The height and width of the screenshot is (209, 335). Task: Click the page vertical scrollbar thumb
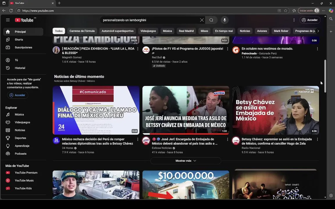click(325, 76)
